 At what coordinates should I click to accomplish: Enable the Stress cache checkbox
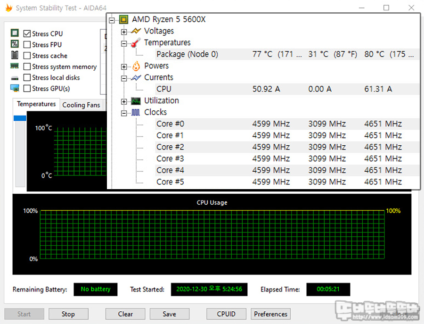click(x=27, y=56)
